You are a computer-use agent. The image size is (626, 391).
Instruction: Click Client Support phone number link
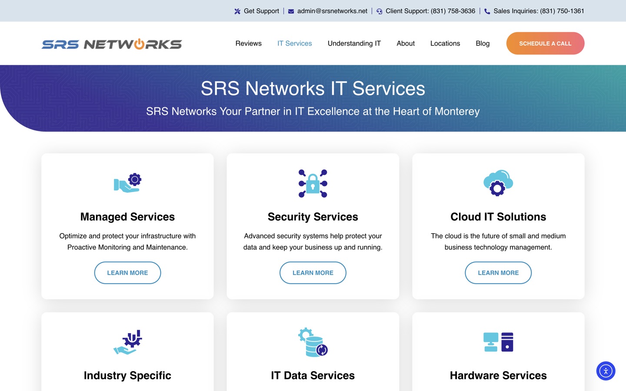click(430, 11)
